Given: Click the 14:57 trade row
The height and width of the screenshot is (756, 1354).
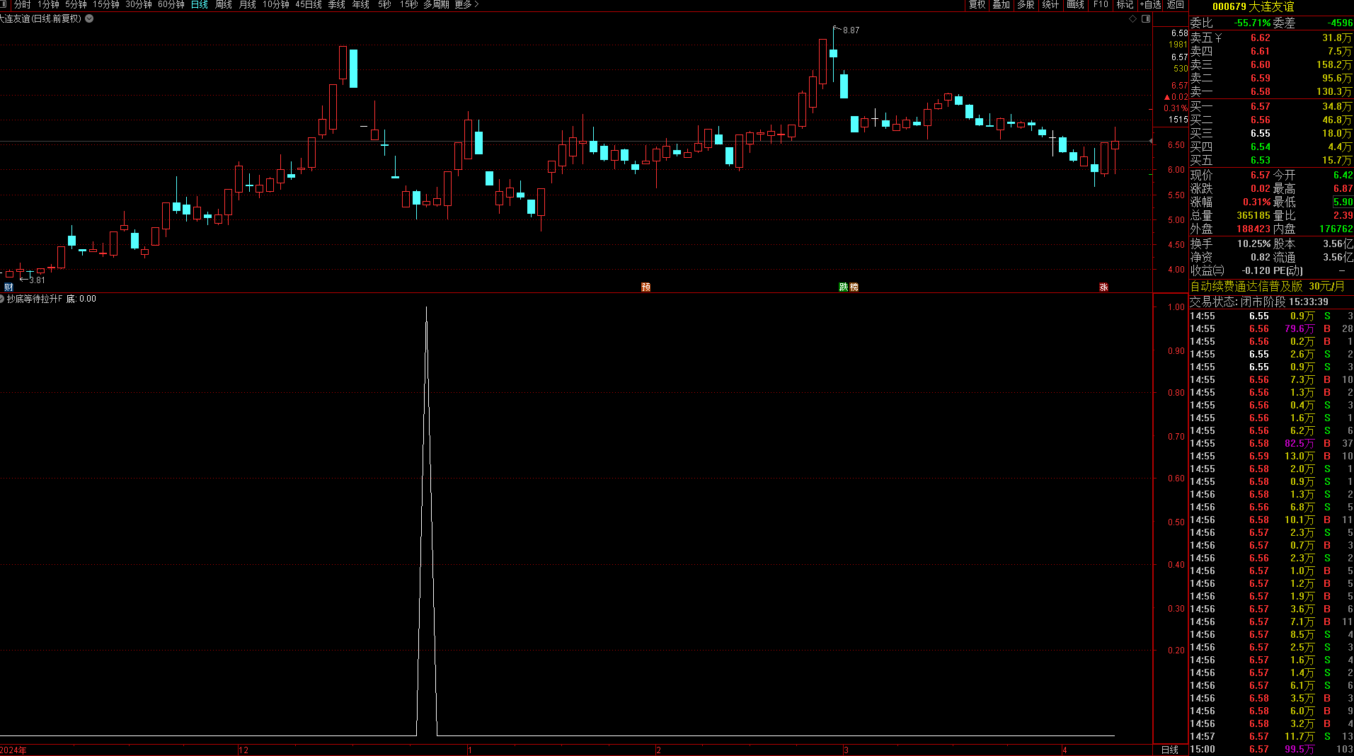Looking at the screenshot, I should (x=1271, y=736).
